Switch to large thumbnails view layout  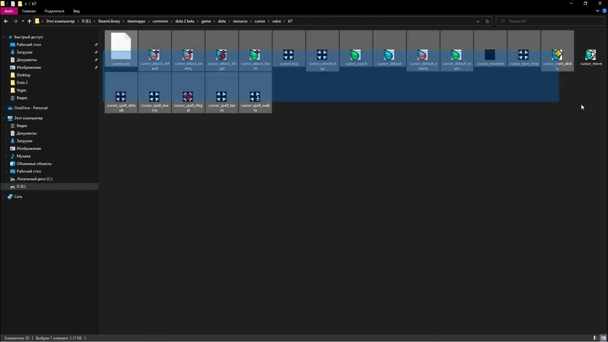coord(603,338)
